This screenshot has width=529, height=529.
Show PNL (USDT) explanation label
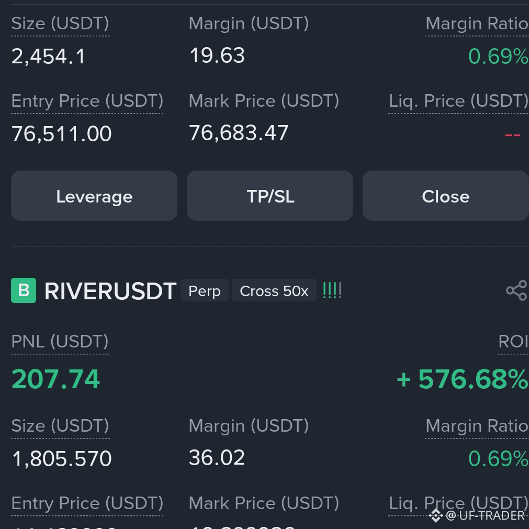point(60,342)
